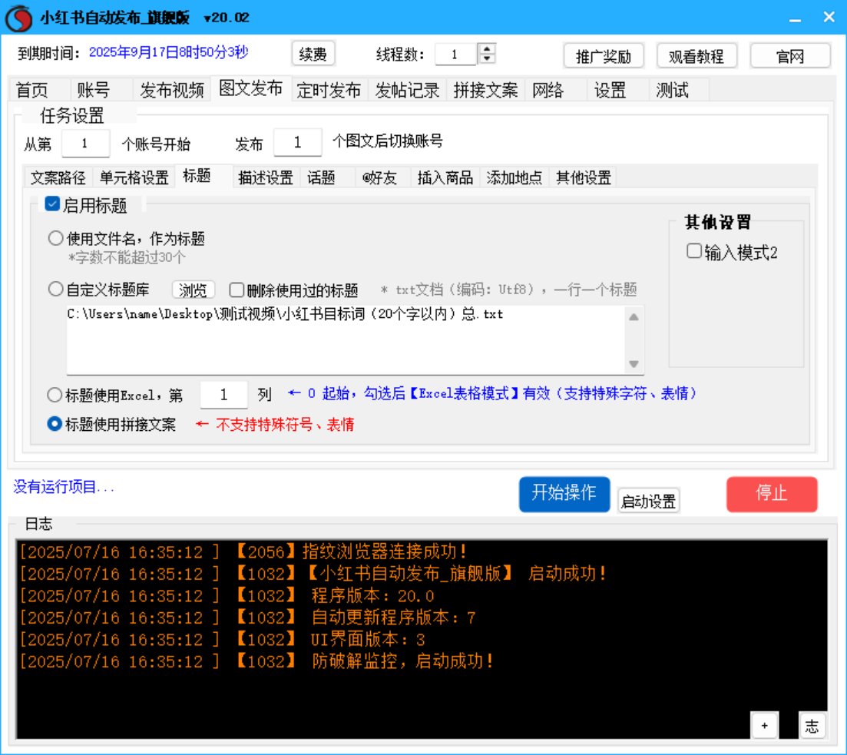Screen dimensions: 847x755
Task: Decrease thread count with down stepper arrow
Action: pyautogui.click(x=488, y=58)
